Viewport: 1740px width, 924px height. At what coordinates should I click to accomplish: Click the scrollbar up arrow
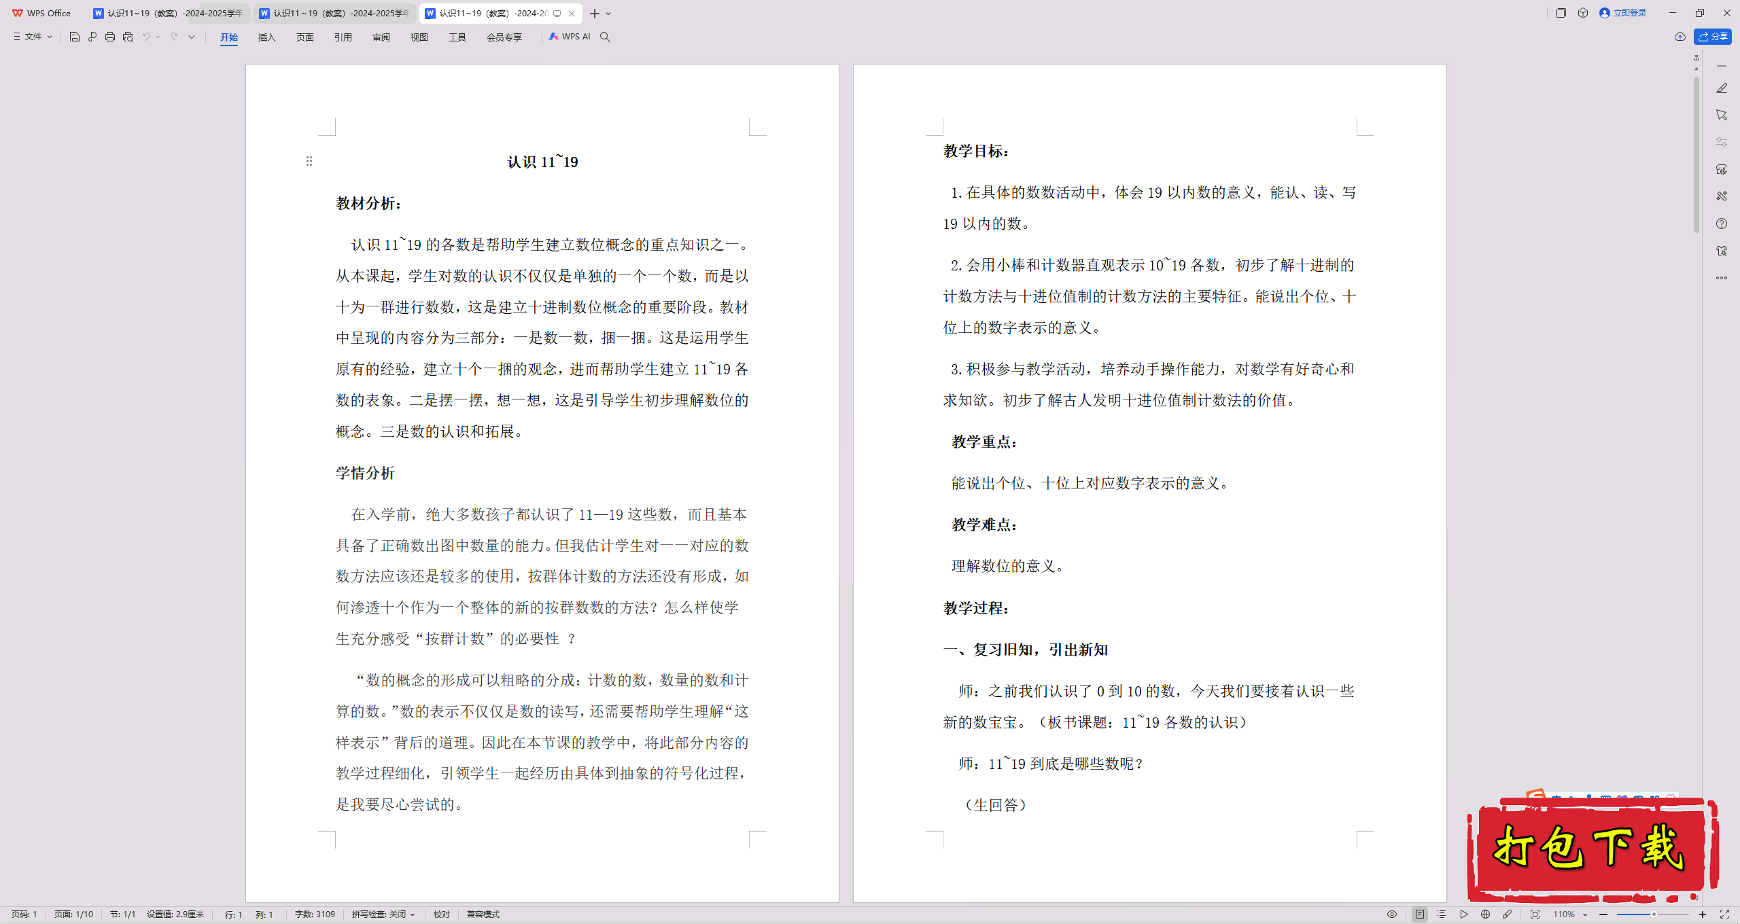tap(1696, 69)
